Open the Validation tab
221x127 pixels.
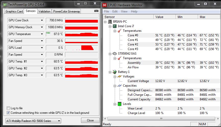(x=44, y=11)
